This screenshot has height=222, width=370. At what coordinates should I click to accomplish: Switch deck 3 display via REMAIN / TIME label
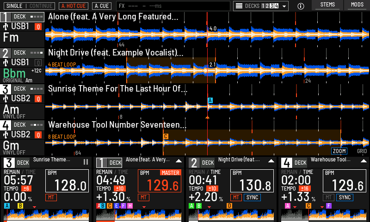[x=19, y=172]
